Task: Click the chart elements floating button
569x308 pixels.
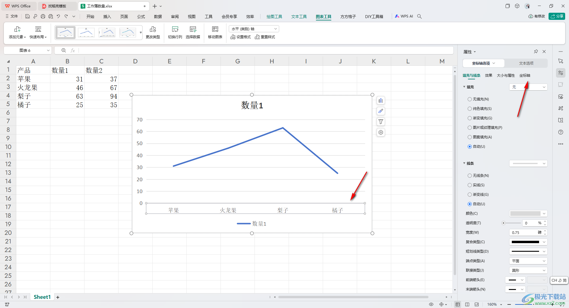Action: pyautogui.click(x=381, y=101)
